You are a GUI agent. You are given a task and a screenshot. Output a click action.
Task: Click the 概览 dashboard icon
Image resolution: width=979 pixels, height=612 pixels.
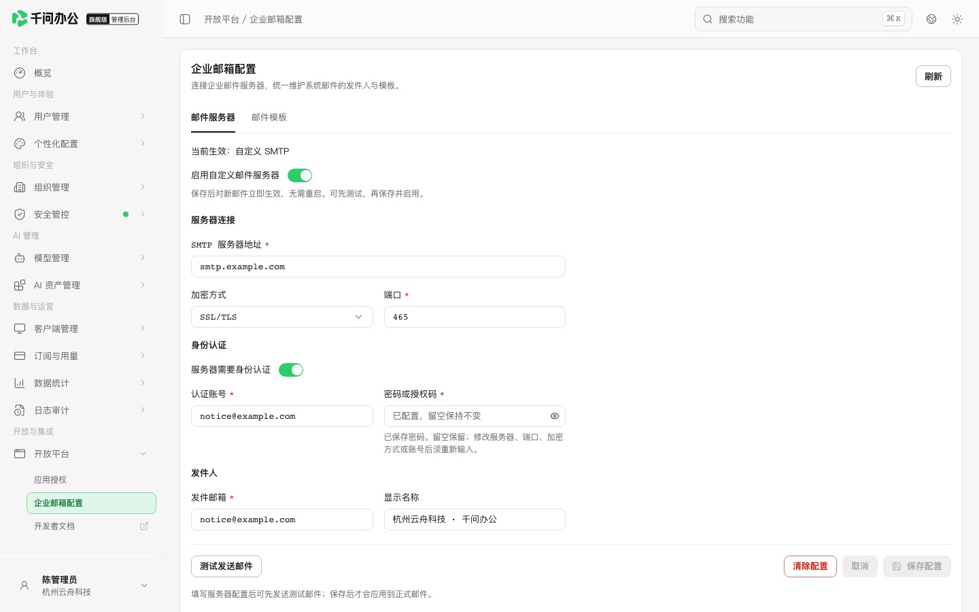pos(20,73)
